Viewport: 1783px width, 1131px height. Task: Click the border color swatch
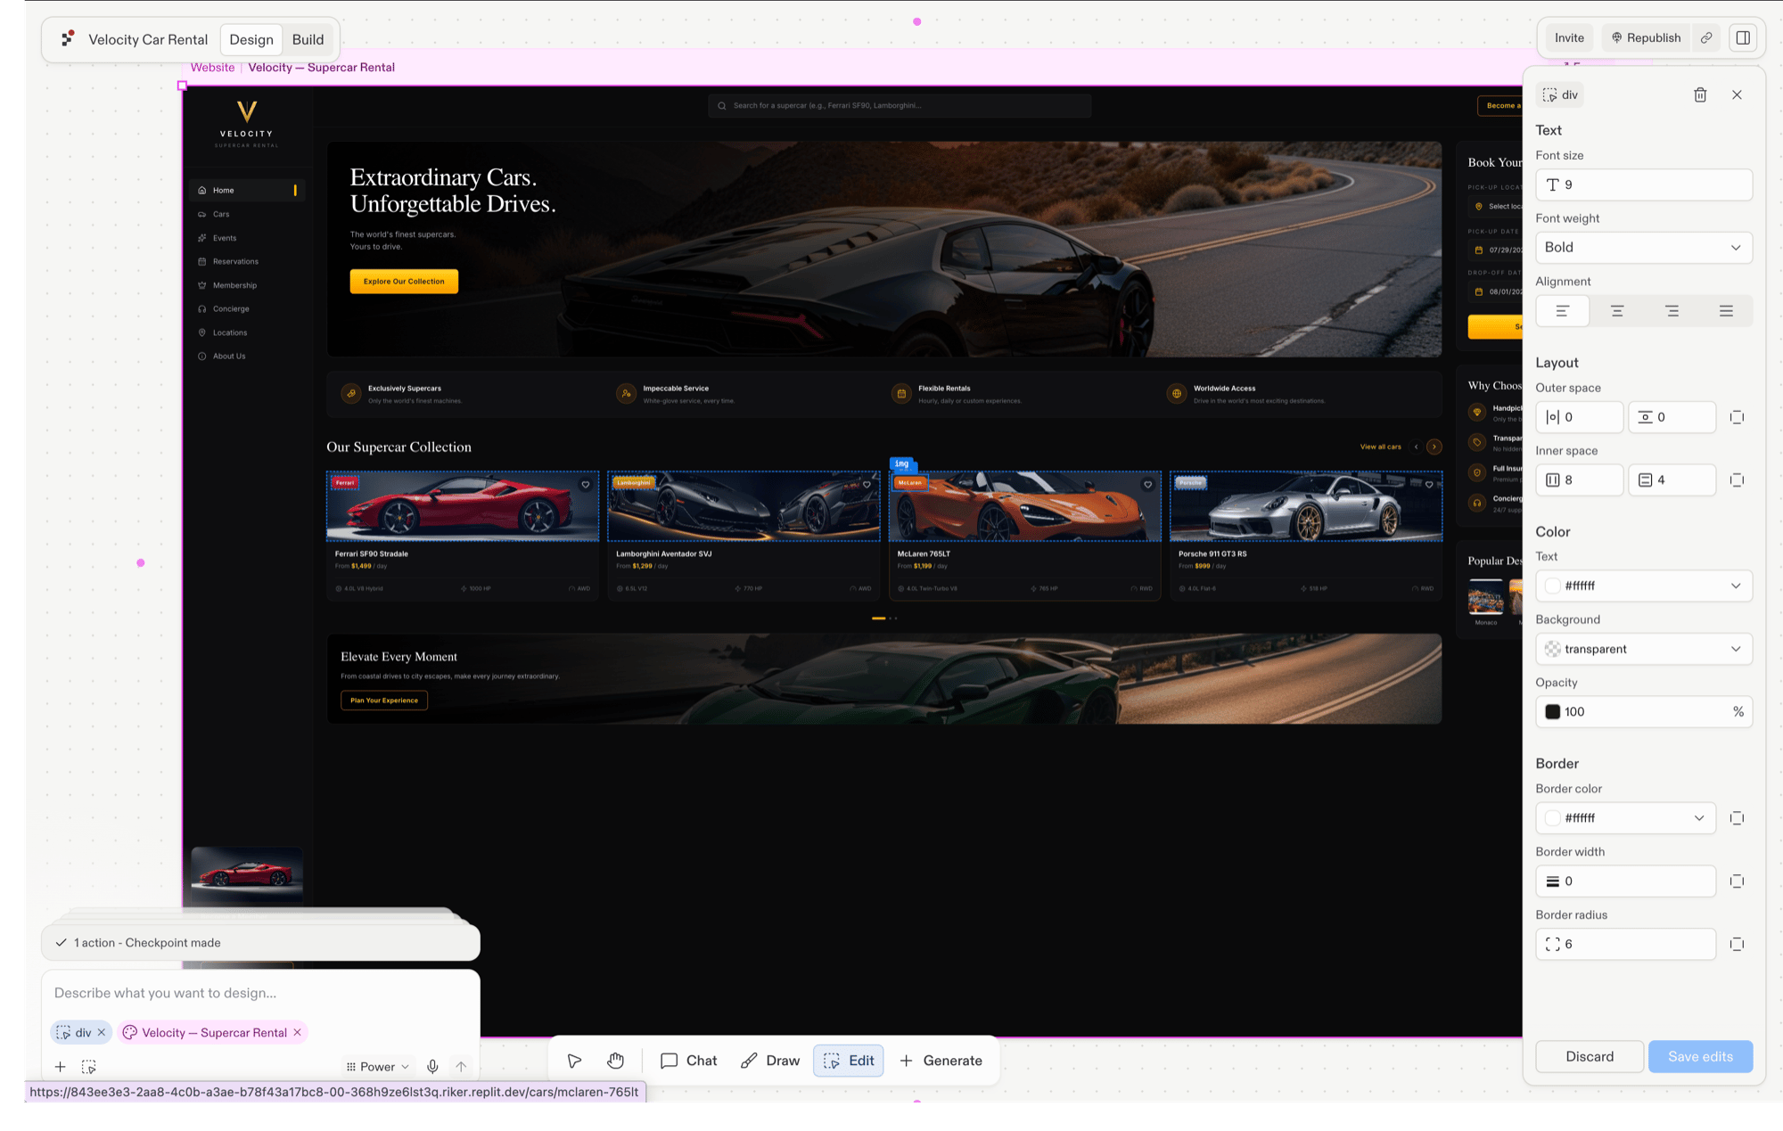[1553, 818]
